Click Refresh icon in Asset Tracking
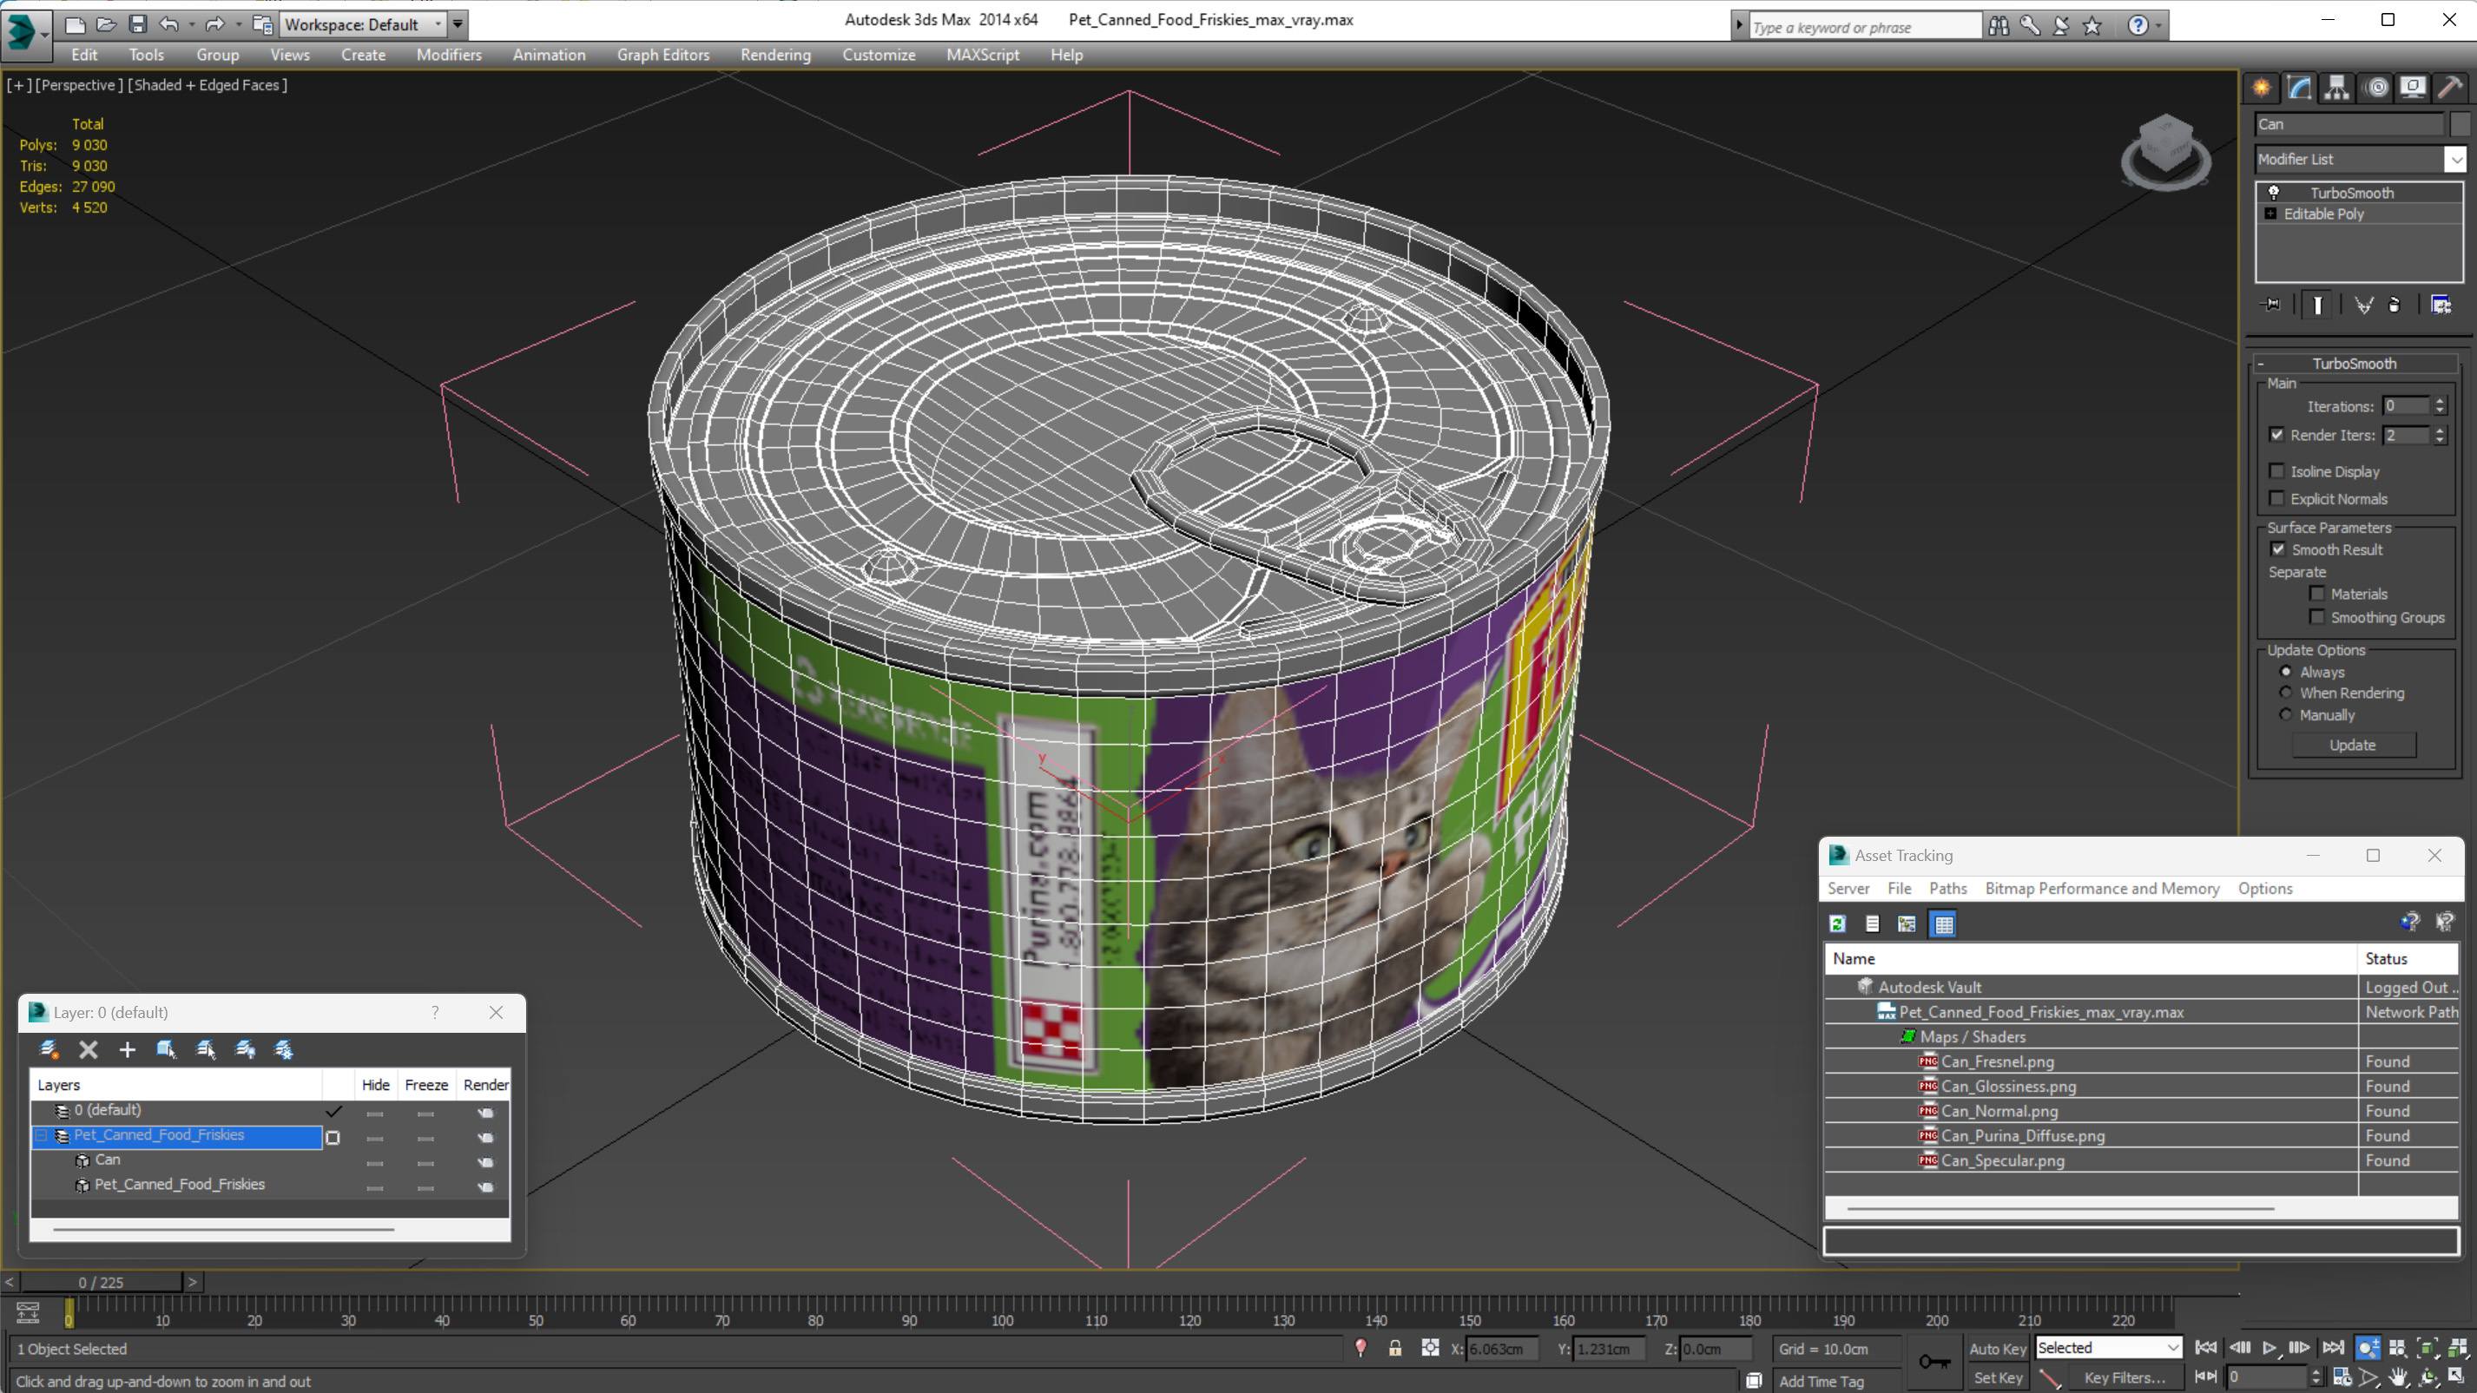The width and height of the screenshot is (2477, 1393). coord(1837,923)
